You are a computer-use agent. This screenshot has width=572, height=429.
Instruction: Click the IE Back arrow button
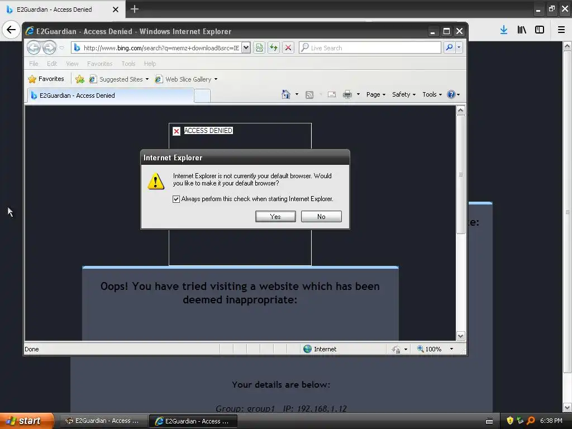click(x=34, y=47)
